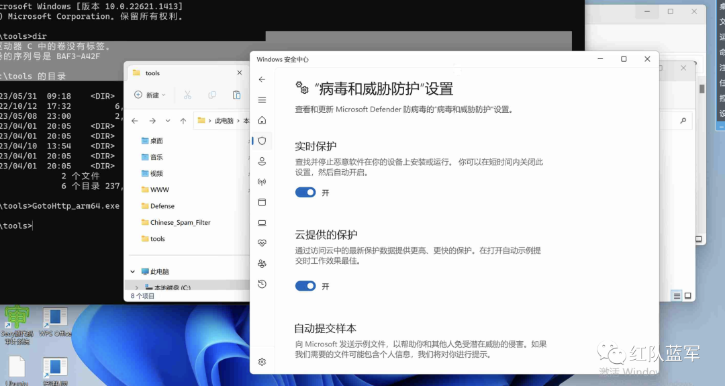Turn off the 云提供的保护 toggle

[305, 286]
